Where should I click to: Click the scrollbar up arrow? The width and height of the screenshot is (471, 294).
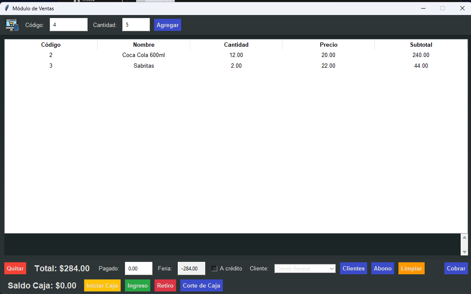point(465,237)
